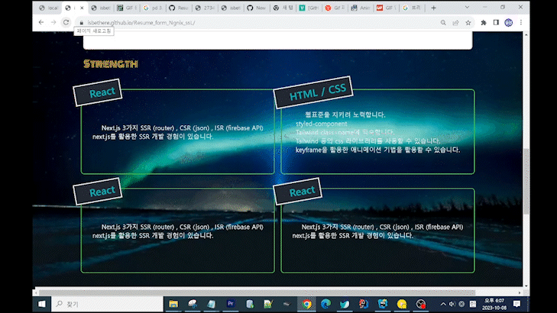Open Google Chrome from the taskbar
This screenshot has height=313, width=557.
(x=306, y=304)
